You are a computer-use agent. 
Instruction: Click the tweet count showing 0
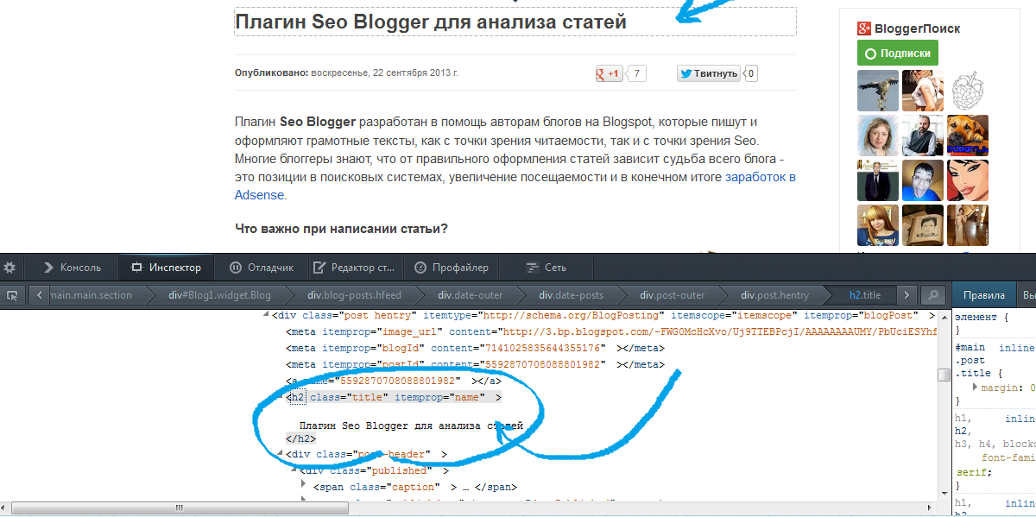(751, 73)
